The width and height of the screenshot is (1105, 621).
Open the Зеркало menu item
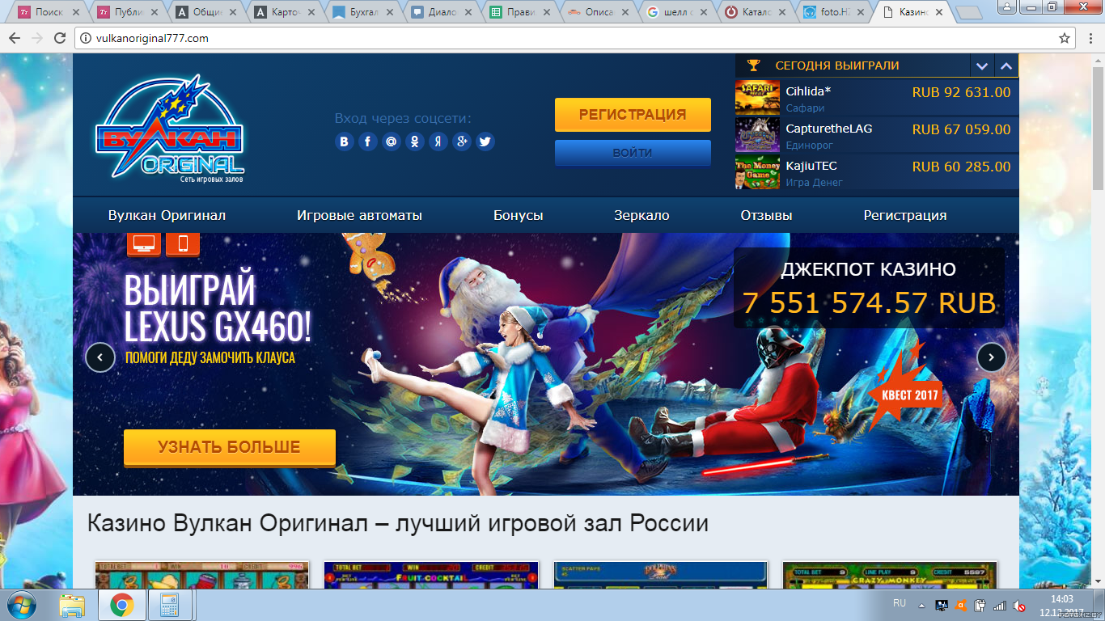(x=641, y=215)
